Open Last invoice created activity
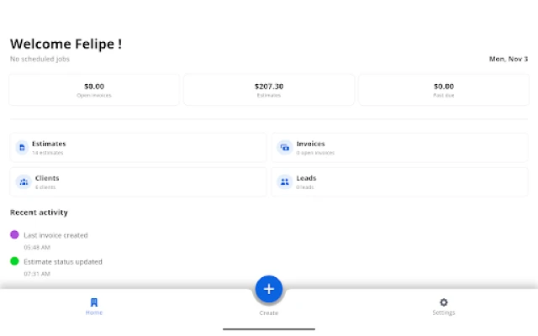This screenshot has width=538, height=336. point(55,235)
